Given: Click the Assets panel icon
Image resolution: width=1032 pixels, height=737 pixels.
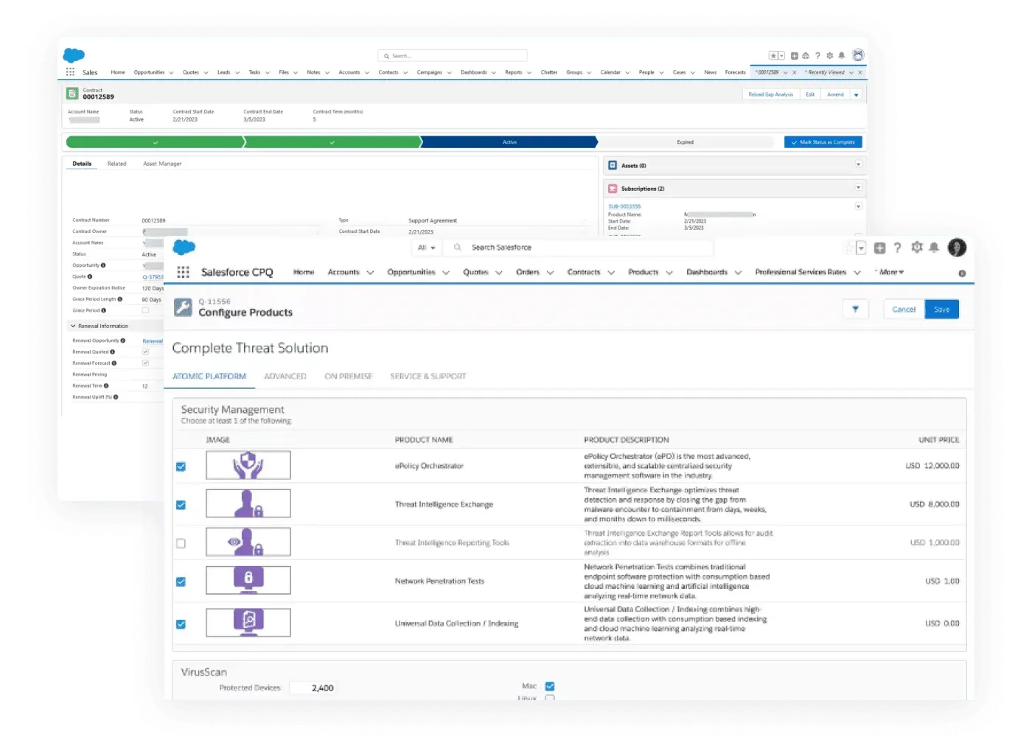Looking at the screenshot, I should [x=613, y=165].
